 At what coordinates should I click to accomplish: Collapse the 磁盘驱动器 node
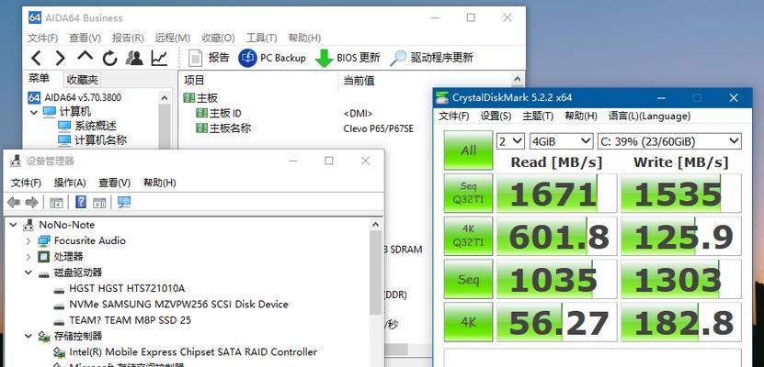[28, 272]
